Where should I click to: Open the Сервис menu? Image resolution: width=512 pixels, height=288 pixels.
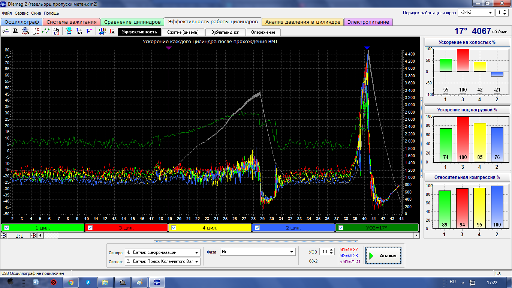pos(22,13)
